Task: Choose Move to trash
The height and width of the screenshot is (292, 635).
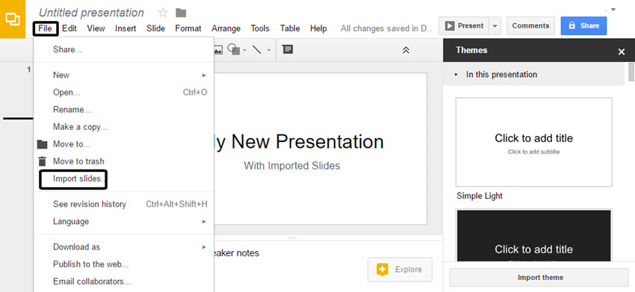Action: point(123,161)
